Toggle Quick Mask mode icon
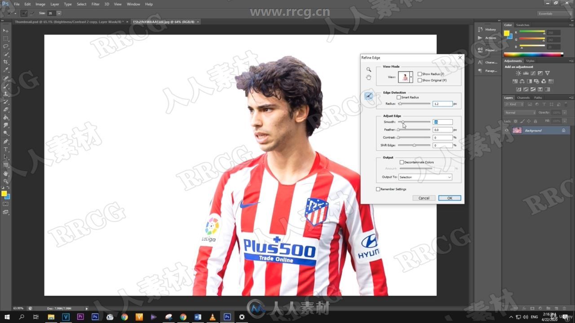This screenshot has width=575, height=323. [x=6, y=204]
